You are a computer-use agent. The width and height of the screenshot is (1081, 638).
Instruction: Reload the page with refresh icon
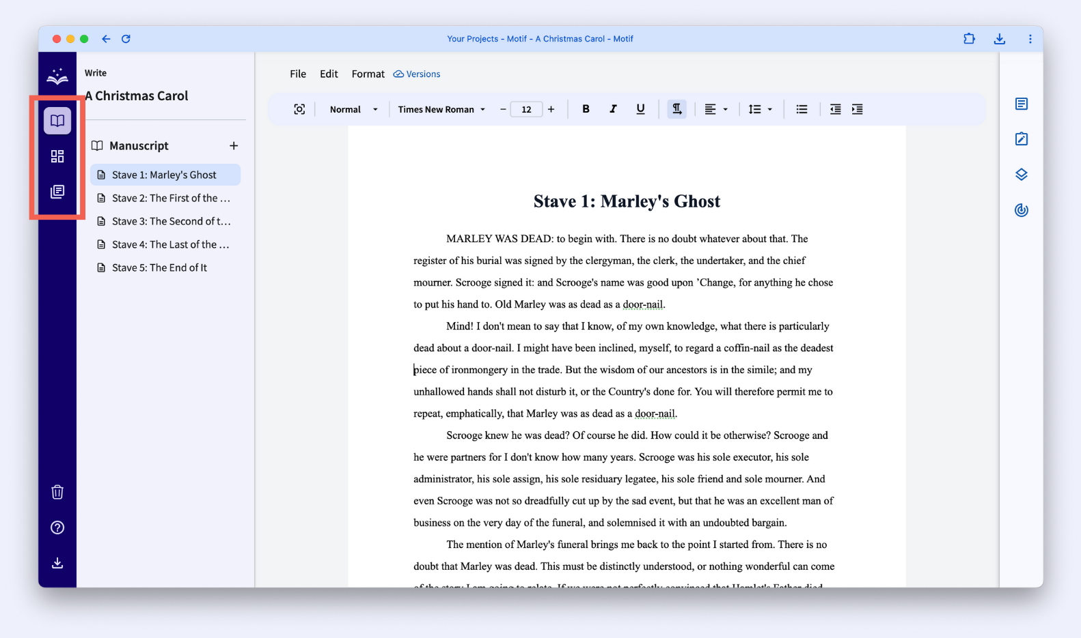(x=126, y=39)
